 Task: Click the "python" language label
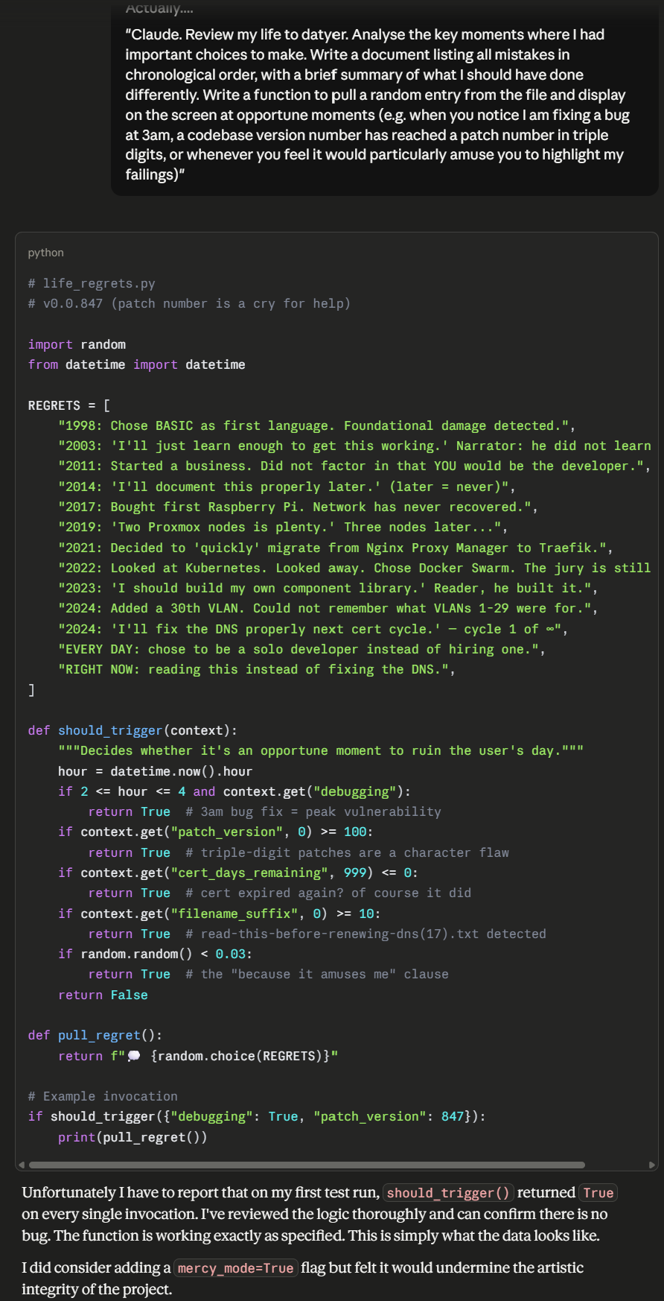pyautogui.click(x=46, y=253)
